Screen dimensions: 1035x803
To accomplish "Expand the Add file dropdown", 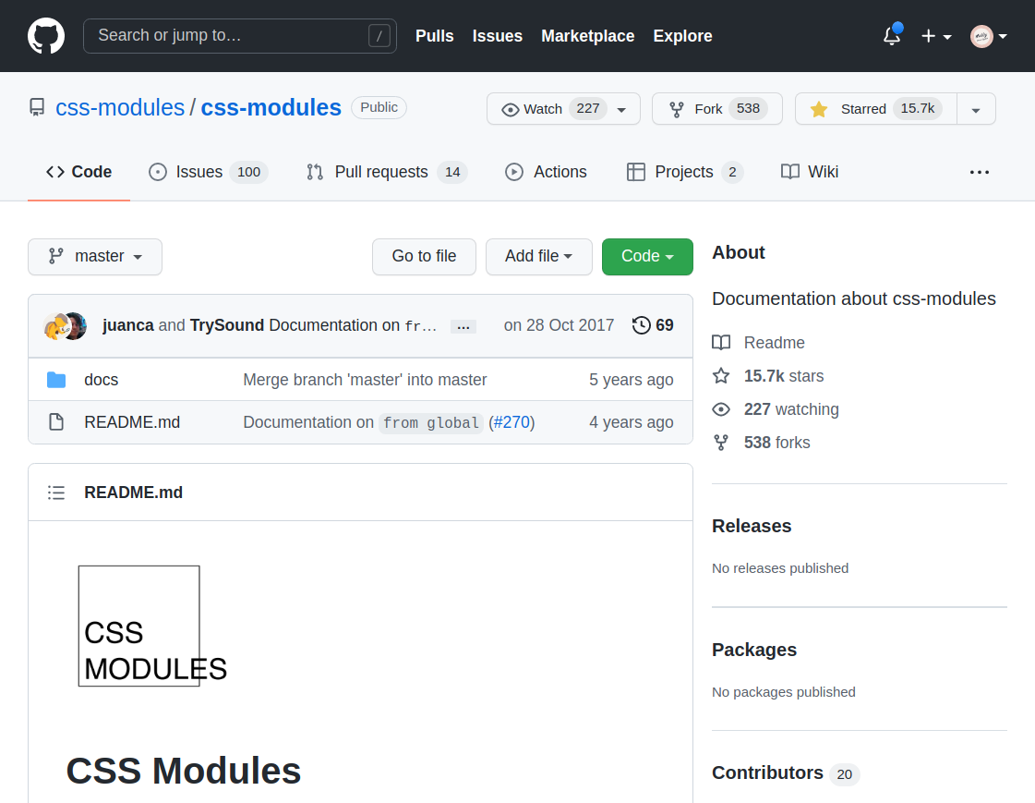I will (x=539, y=257).
